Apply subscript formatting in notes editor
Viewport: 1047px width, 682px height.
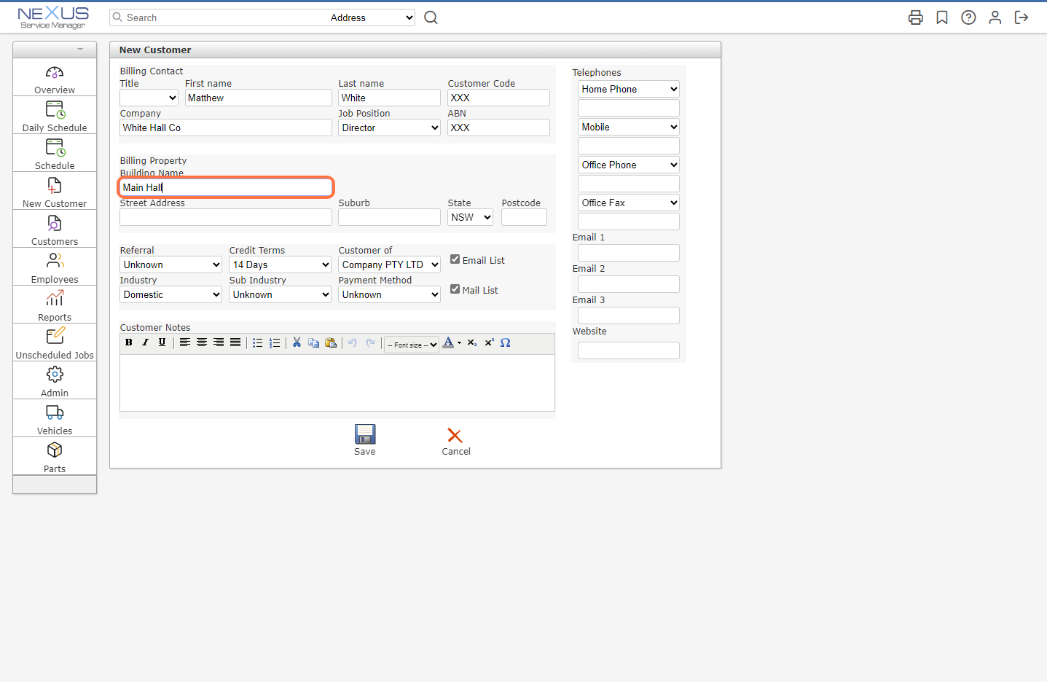point(472,342)
